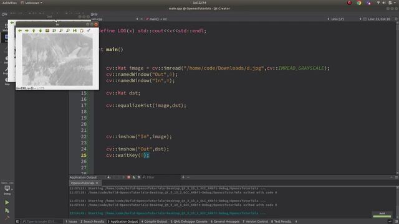399x224 pixels.
Task: Open the Compile Output pane
Action: coord(154,222)
